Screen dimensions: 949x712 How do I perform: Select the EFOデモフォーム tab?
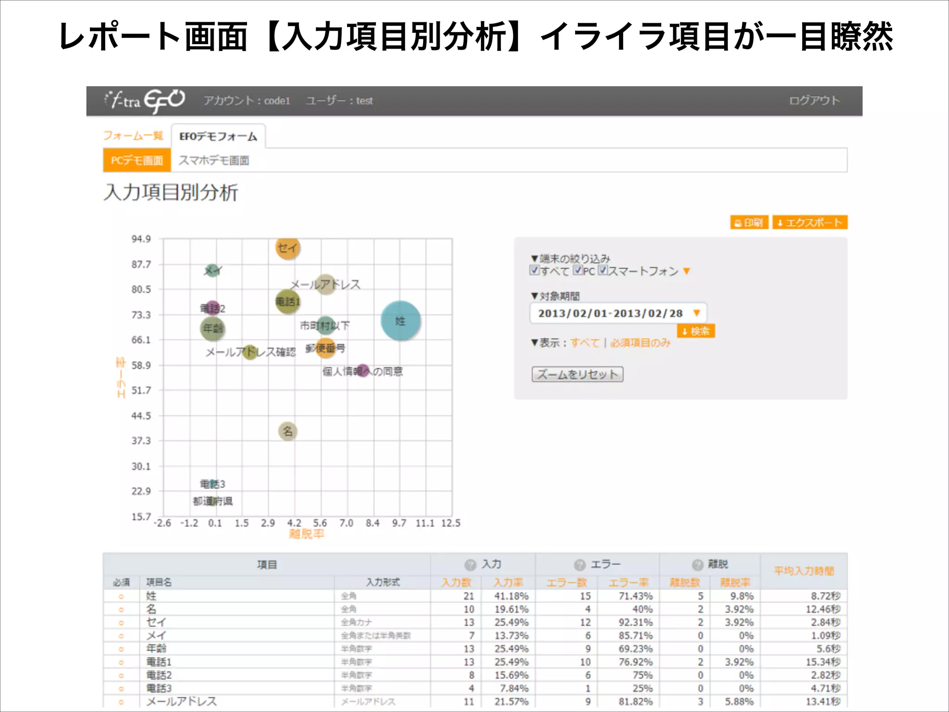(218, 136)
